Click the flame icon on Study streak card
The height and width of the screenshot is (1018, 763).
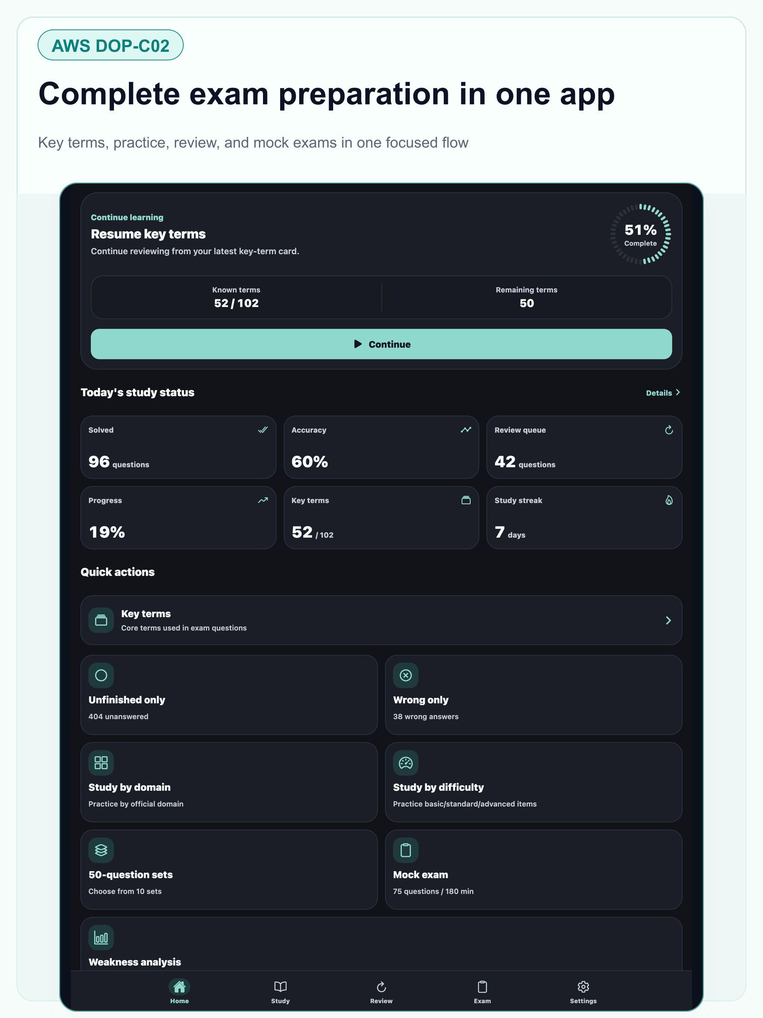(669, 500)
